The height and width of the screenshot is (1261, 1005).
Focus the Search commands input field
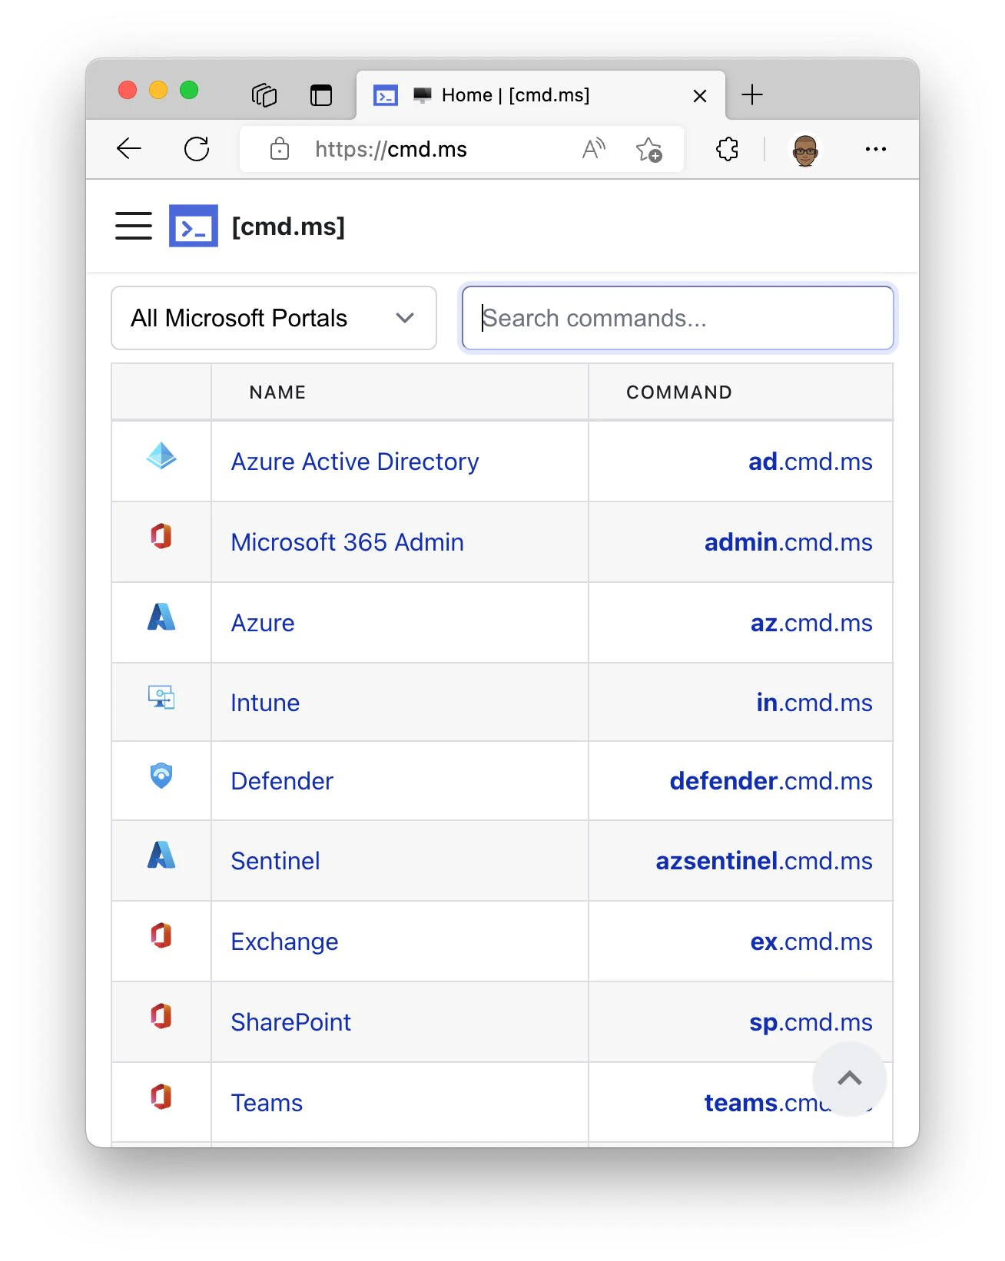pos(678,318)
